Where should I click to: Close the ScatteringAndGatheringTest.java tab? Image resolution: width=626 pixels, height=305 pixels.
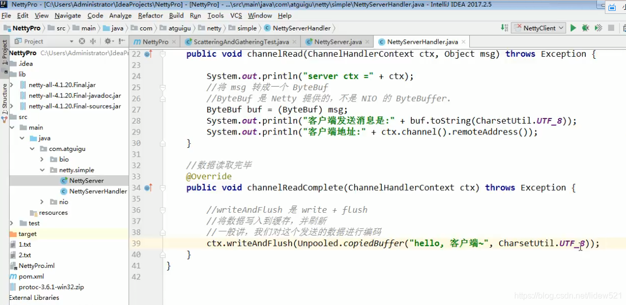pyautogui.click(x=294, y=42)
